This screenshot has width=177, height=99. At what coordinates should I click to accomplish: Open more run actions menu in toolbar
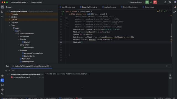coord(159,2)
